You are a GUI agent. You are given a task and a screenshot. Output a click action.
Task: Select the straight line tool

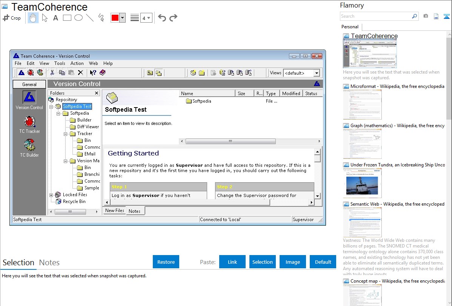90,18
